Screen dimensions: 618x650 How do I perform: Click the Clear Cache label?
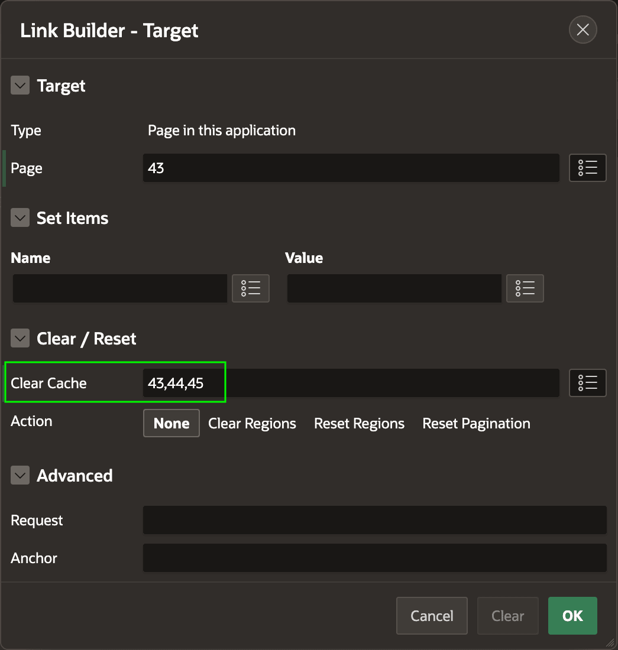48,383
